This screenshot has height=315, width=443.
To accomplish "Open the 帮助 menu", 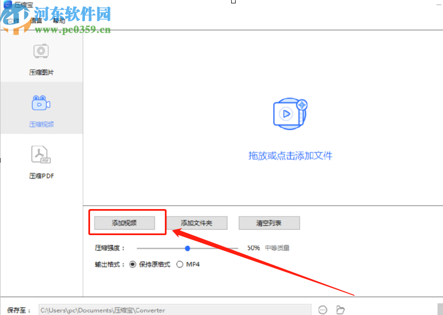I will pyautogui.click(x=59, y=20).
